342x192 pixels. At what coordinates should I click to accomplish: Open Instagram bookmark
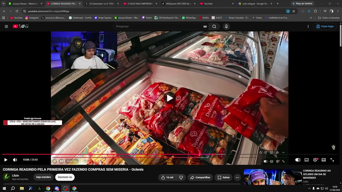click(x=32, y=18)
